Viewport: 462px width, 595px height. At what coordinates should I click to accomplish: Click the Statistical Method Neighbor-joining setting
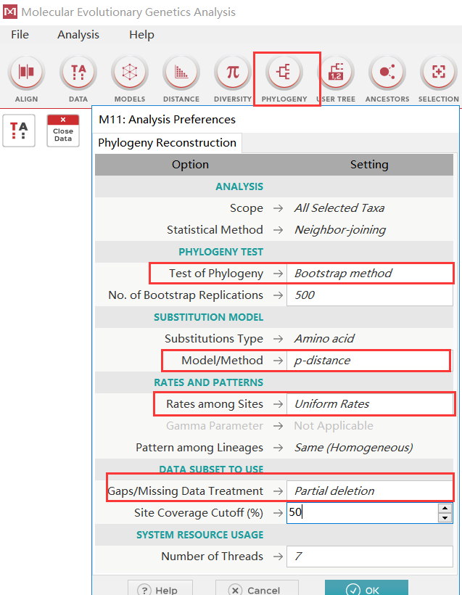[x=340, y=229]
